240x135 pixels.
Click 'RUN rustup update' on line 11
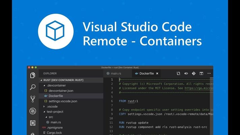pyautogui.click(x=134, y=123)
